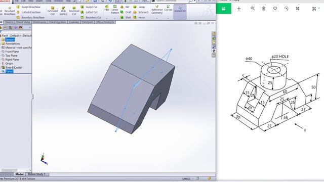Choose the Rib feature tool
This screenshot has width=324, height=182.
pos(125,7)
